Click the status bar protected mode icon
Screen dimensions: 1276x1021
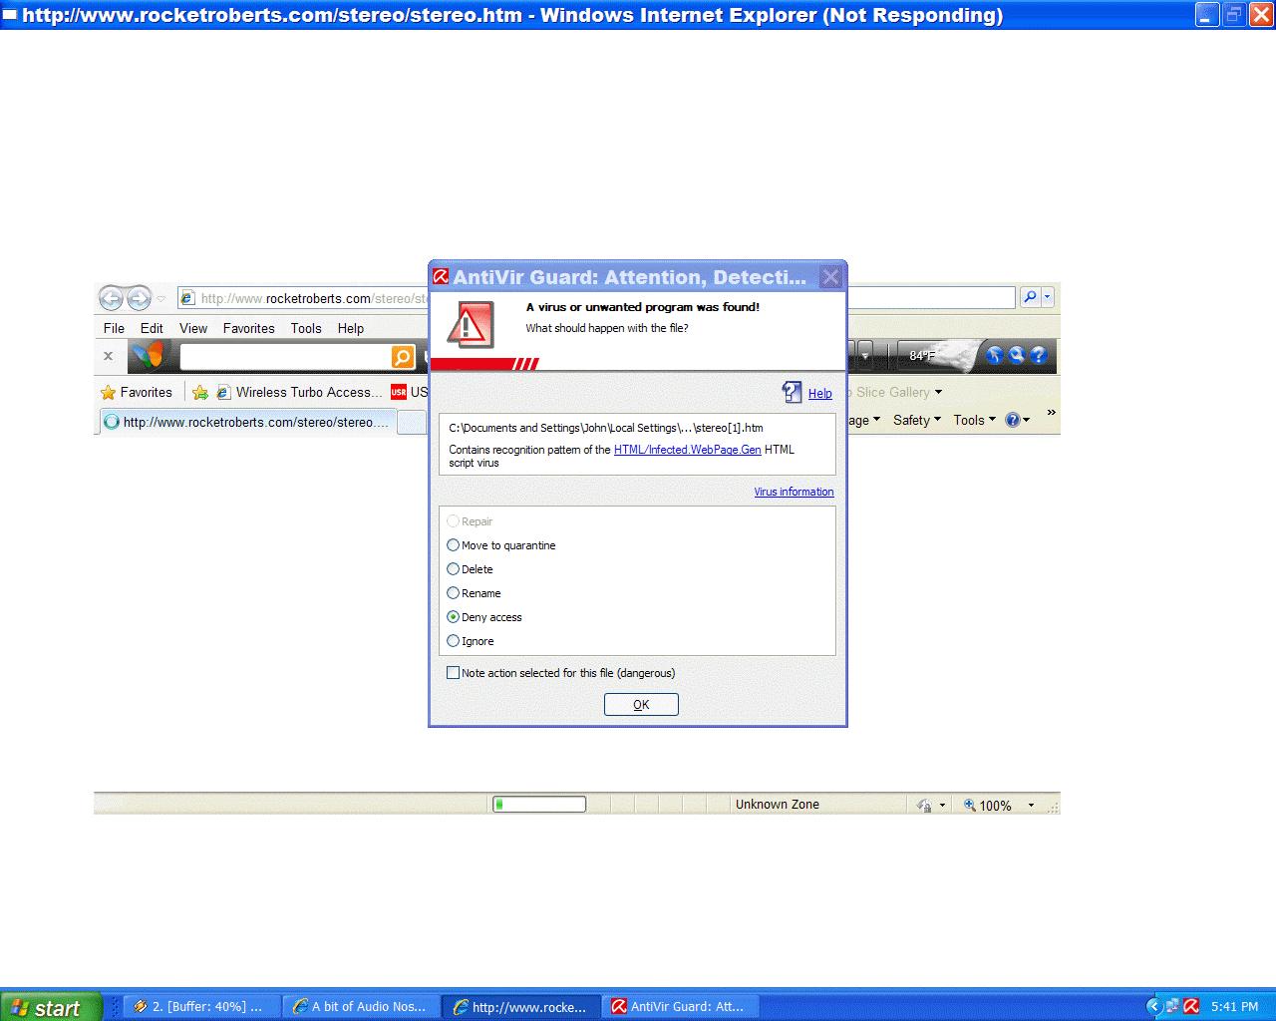tap(924, 806)
